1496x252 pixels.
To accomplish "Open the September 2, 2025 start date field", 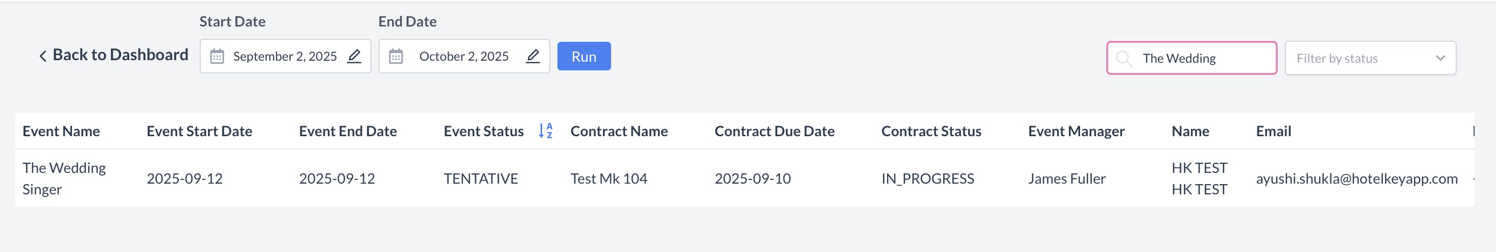I will click(x=285, y=57).
